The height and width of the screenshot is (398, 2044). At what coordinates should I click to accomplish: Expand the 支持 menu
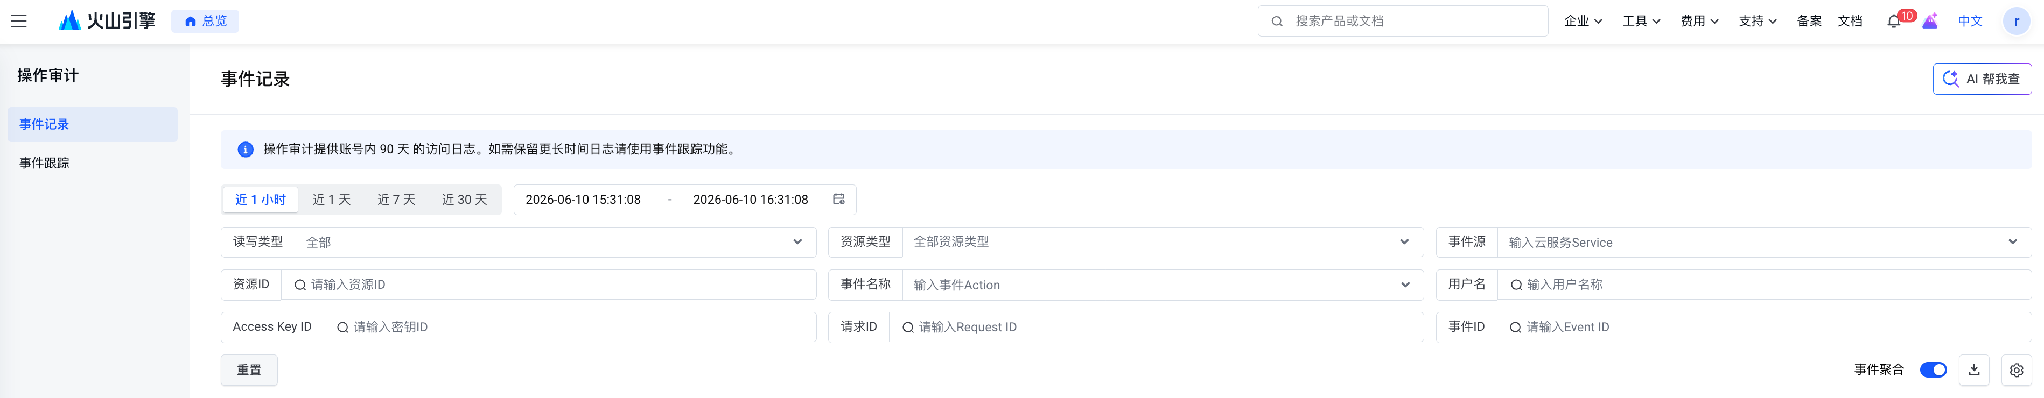[x=1758, y=22]
